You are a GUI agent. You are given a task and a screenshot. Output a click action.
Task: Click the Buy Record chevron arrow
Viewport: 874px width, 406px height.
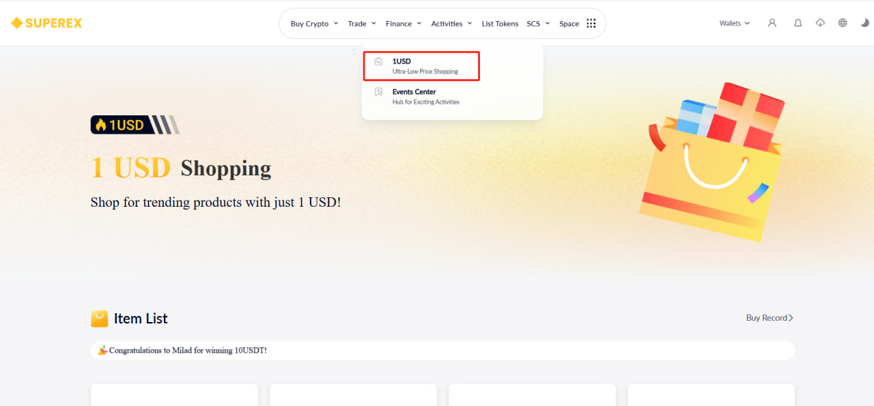(791, 318)
